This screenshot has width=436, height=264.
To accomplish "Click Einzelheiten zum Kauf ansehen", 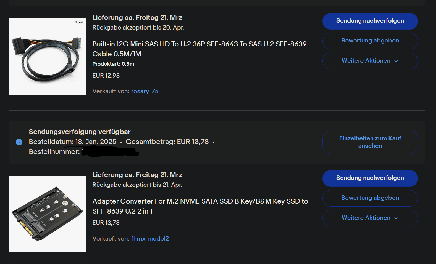I will [370, 142].
